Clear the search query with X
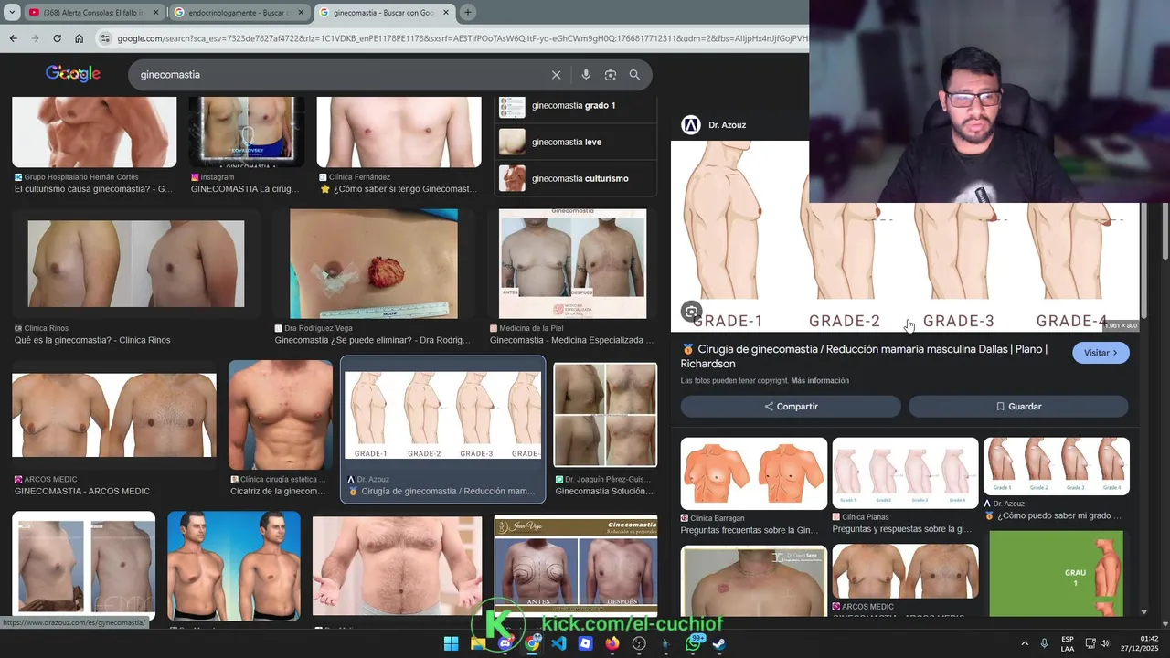Image resolution: width=1170 pixels, height=658 pixels. (x=556, y=75)
